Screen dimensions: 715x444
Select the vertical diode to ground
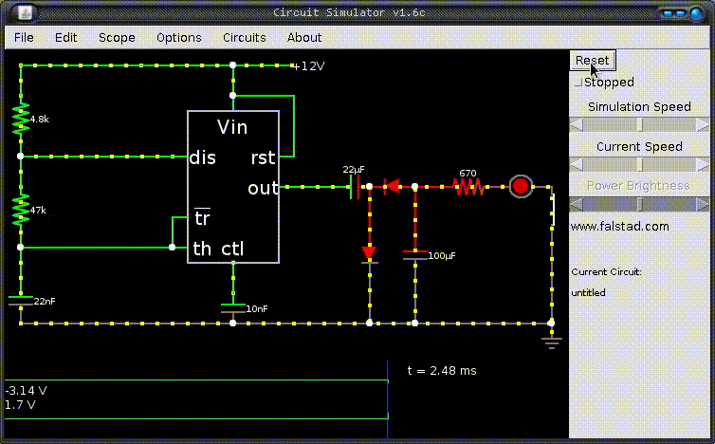(x=370, y=254)
